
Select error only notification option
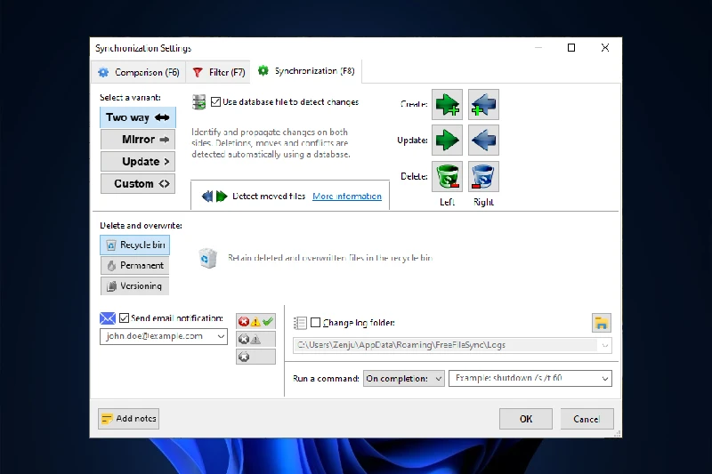255,357
